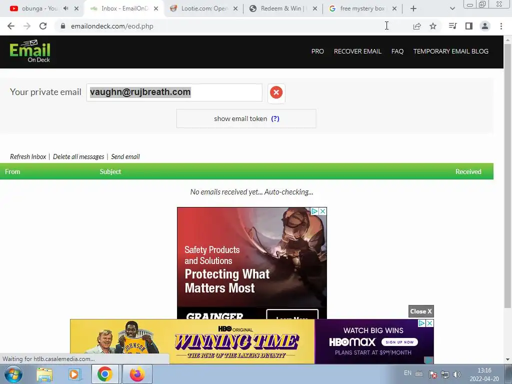This screenshot has width=512, height=384.
Task: Open AdChoices icon on HBO banner
Action: [422, 323]
